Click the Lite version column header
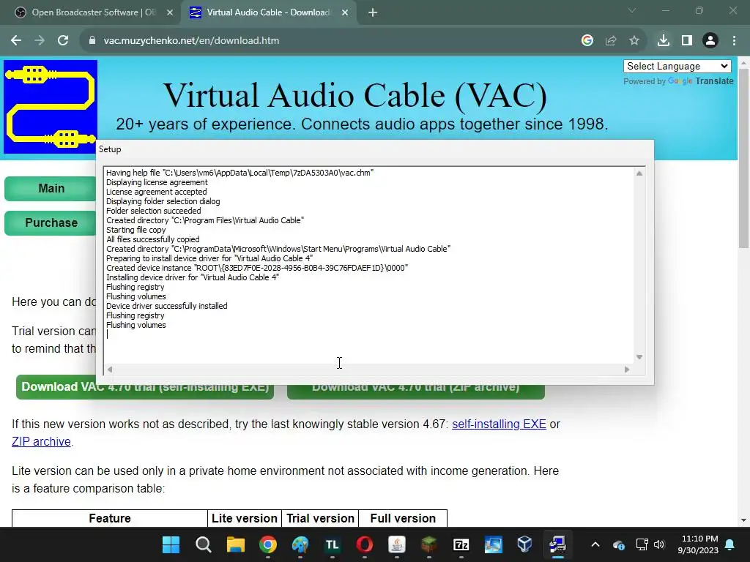 [245, 519]
